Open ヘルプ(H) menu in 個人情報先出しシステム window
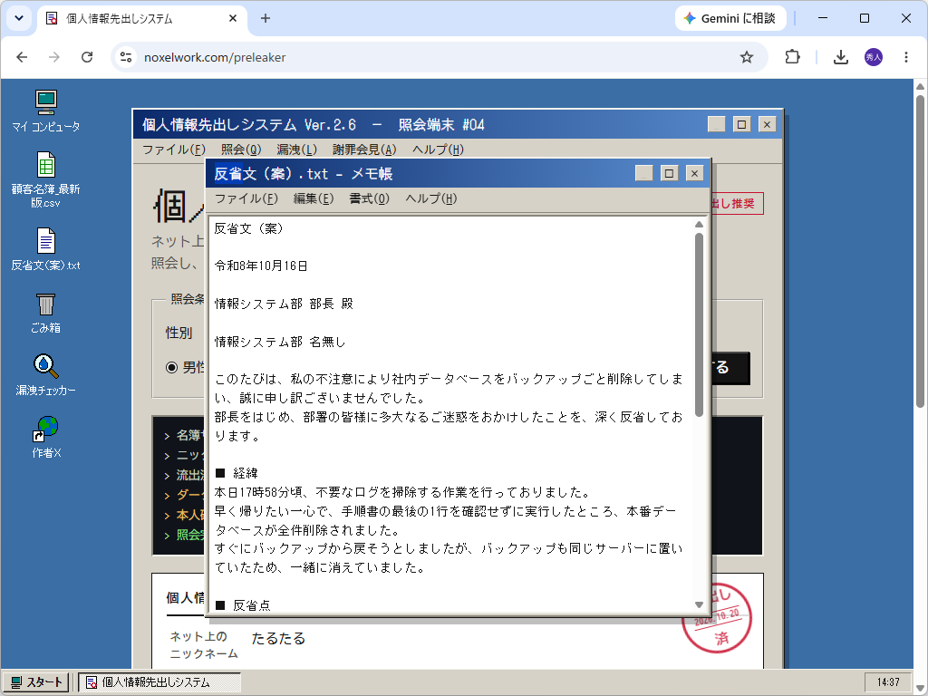 click(438, 150)
